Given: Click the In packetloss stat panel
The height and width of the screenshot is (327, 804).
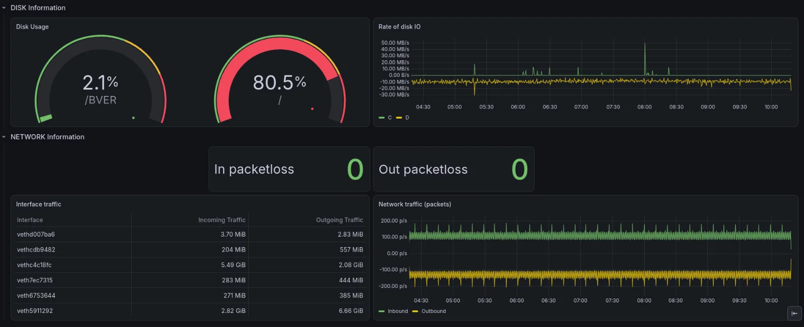Looking at the screenshot, I should pyautogui.click(x=289, y=169).
